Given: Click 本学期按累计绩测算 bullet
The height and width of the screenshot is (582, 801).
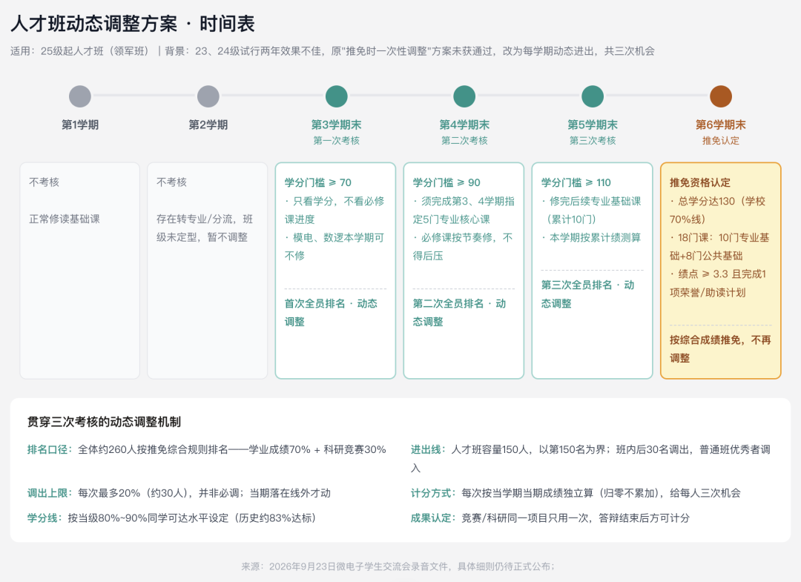Looking at the screenshot, I should pyautogui.click(x=591, y=237).
